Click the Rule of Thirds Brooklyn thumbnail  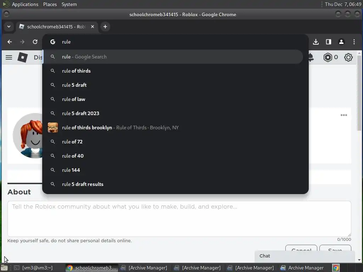(x=53, y=127)
